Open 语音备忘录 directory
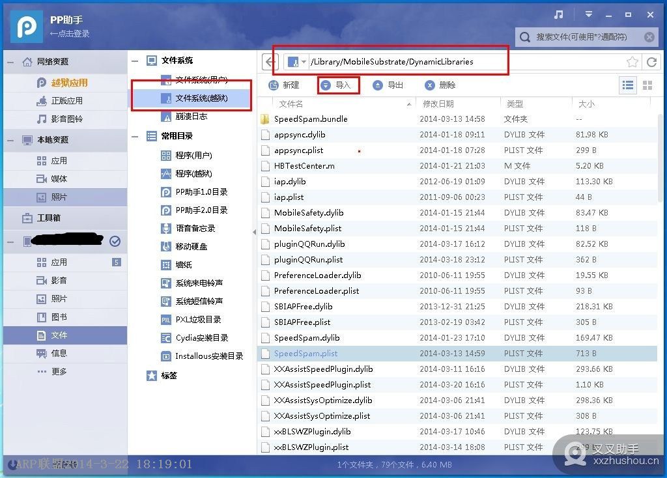 188,229
